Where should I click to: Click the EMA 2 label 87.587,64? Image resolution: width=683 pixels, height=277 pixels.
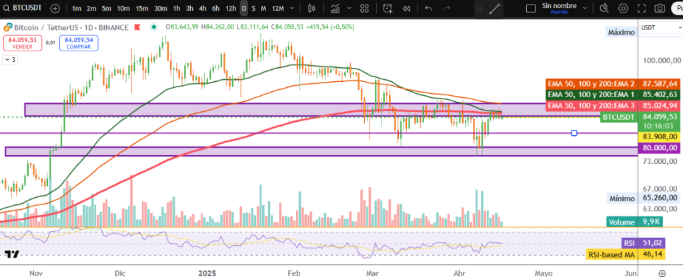[612, 83]
